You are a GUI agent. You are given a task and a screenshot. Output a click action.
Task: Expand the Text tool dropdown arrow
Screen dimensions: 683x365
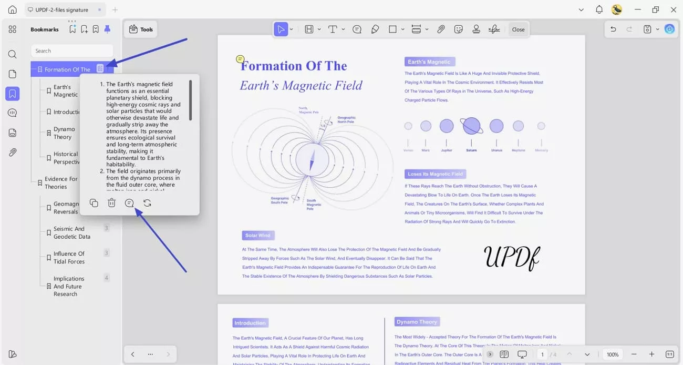click(x=343, y=29)
